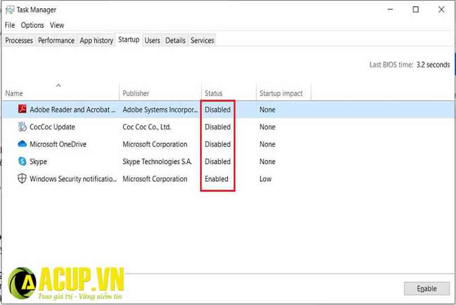Click the None impact of Skype
456x305 pixels.
267,162
